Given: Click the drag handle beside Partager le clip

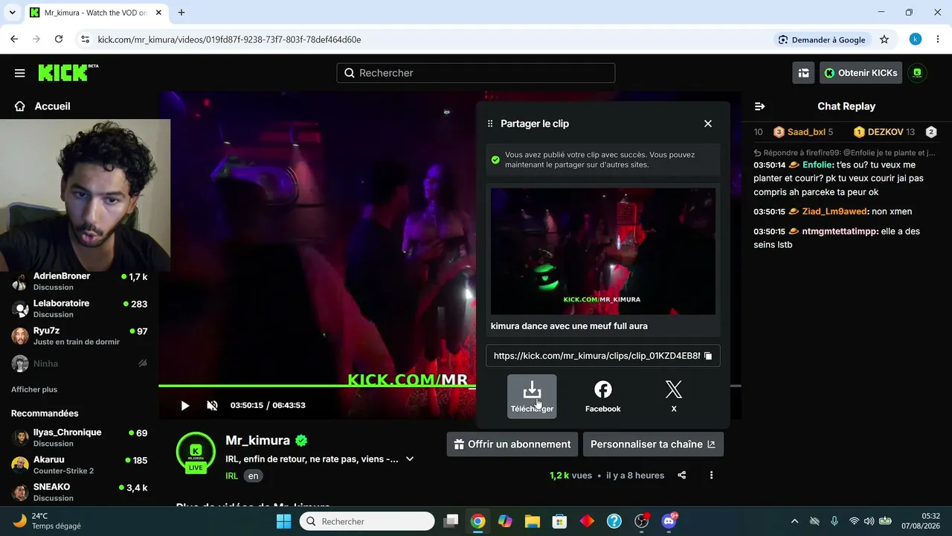Looking at the screenshot, I should 490,124.
